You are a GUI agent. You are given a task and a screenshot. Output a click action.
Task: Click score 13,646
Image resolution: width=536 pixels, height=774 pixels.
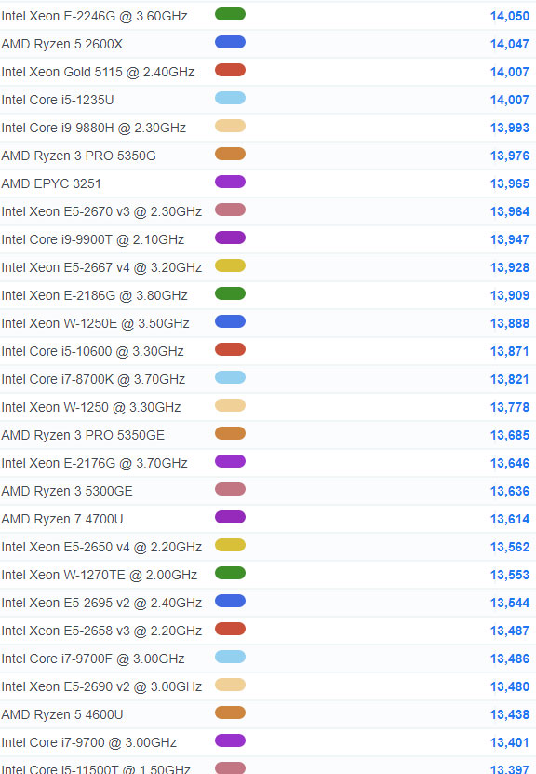[509, 463]
